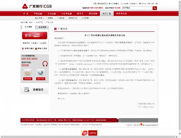The width and height of the screenshot is (181, 138).
Task: Click 广发概况 in the sub-navigation
Action: pos(49,18)
